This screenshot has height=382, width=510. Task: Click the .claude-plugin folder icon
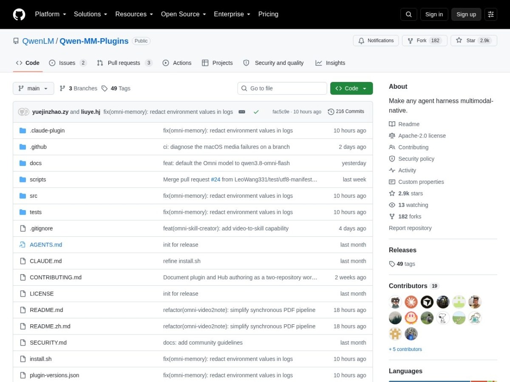point(23,131)
